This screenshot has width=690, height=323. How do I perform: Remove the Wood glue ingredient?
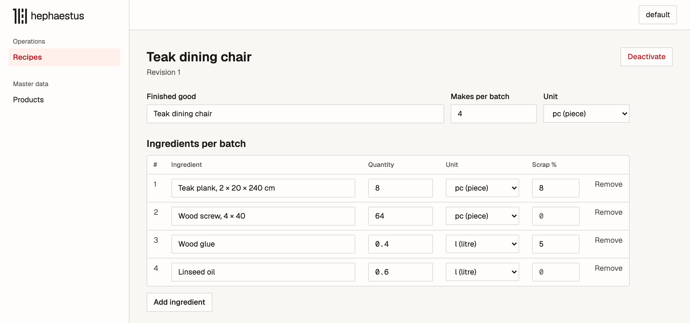pos(609,240)
